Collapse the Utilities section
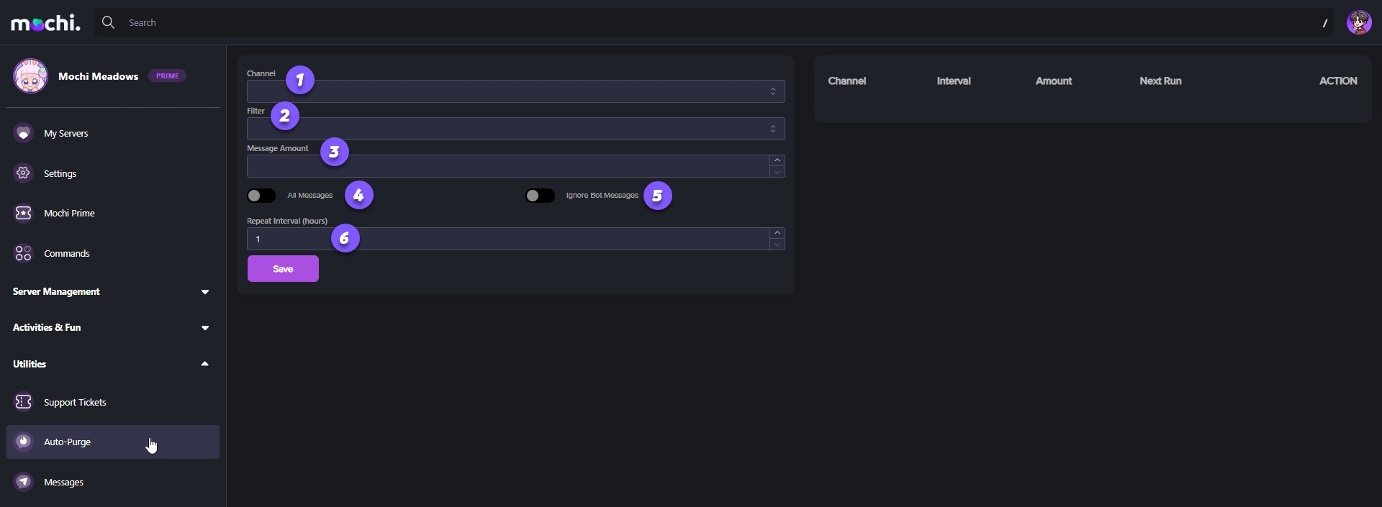Viewport: 1382px width, 507px height. point(113,364)
